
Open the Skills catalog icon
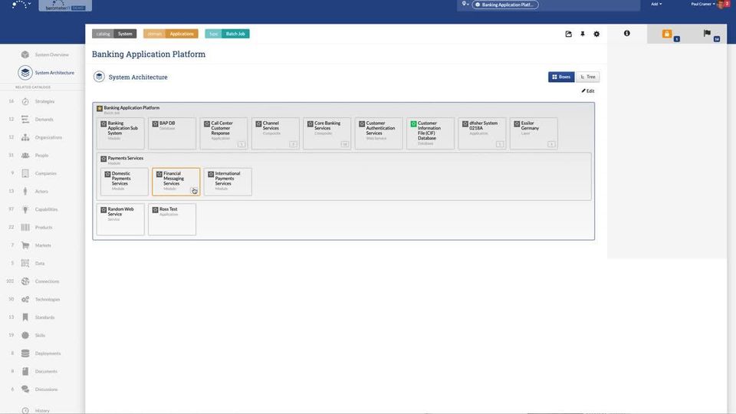[25, 335]
